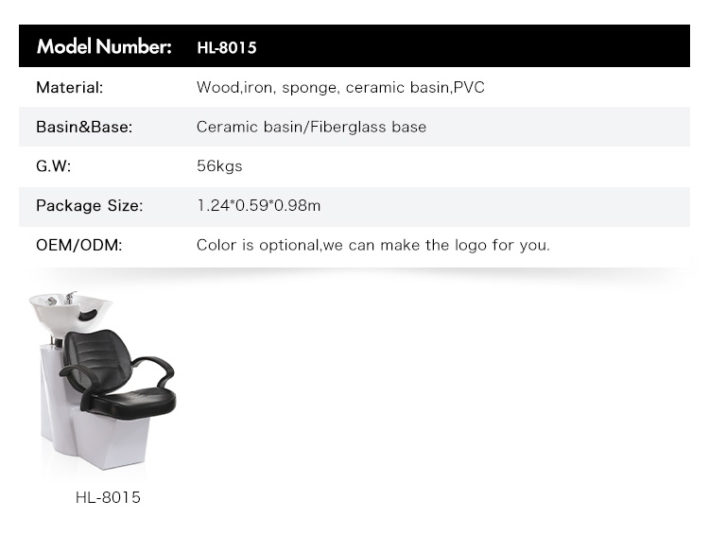This screenshot has width=709, height=535.
Task: Click the black seat cushion in image
Action: (131, 399)
